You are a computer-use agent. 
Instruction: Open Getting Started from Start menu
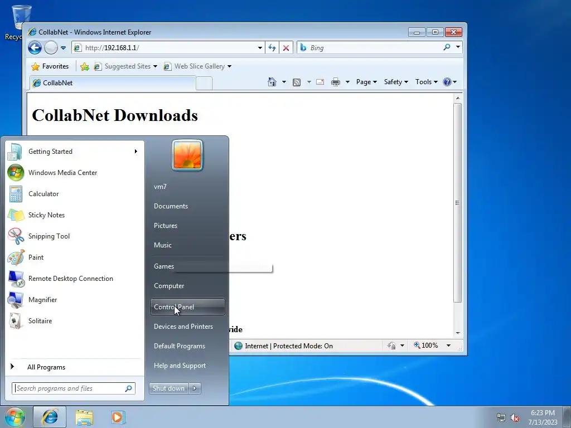click(x=75, y=152)
